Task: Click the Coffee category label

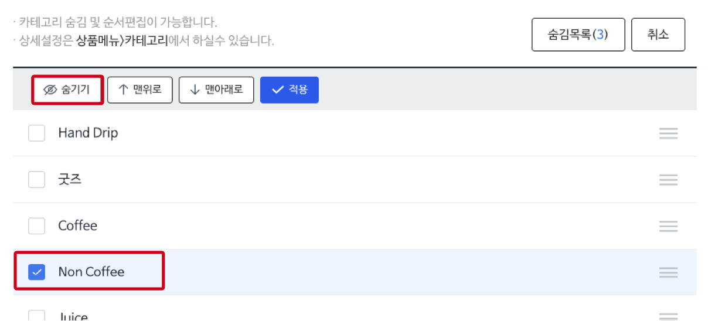Action: (x=77, y=226)
